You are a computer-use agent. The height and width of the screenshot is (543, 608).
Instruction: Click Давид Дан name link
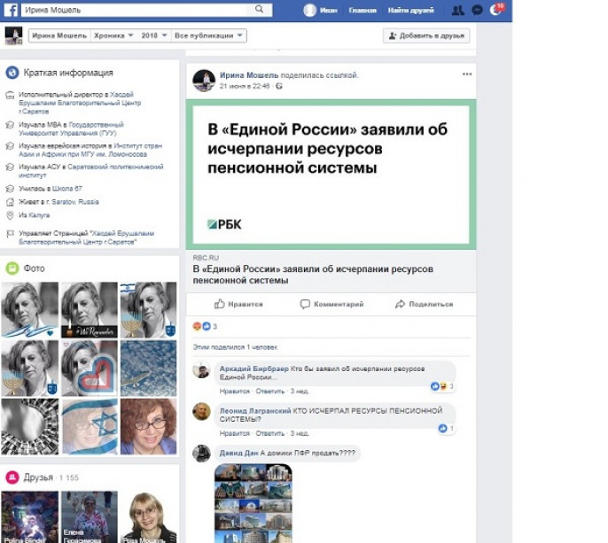[239, 453]
